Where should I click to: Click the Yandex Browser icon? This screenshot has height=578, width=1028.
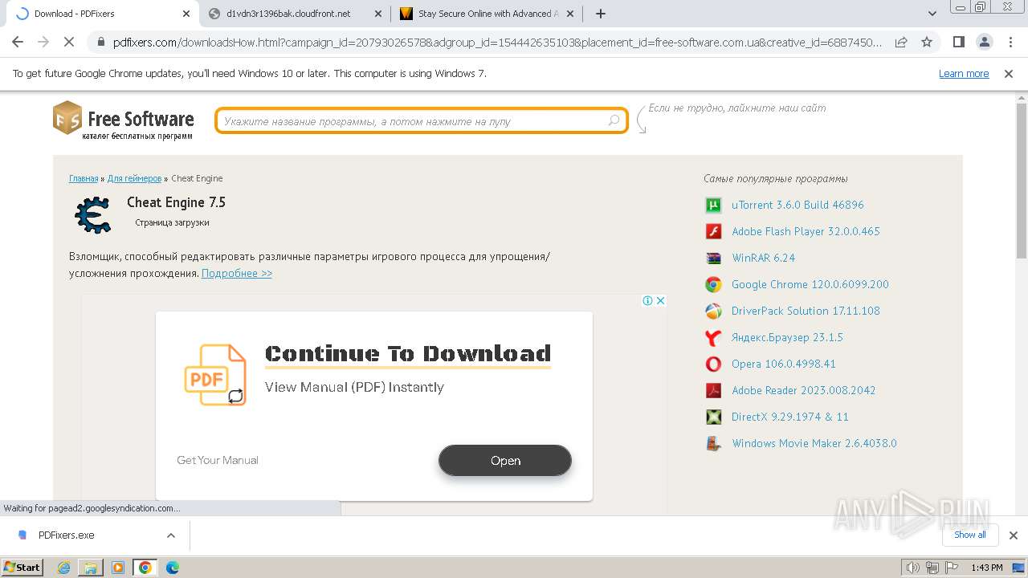(x=713, y=337)
